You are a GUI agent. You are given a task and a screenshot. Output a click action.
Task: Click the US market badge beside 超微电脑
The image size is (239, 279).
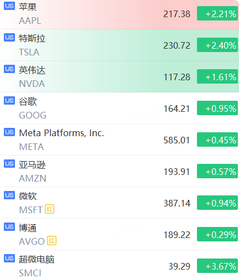[9, 259]
